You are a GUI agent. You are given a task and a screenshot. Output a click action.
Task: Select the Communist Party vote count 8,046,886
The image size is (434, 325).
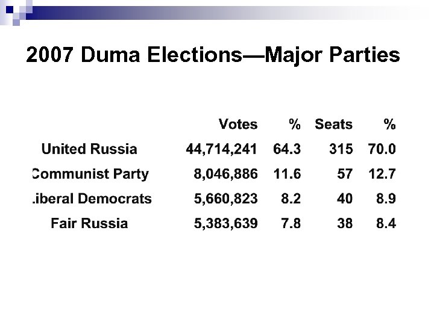click(x=226, y=175)
